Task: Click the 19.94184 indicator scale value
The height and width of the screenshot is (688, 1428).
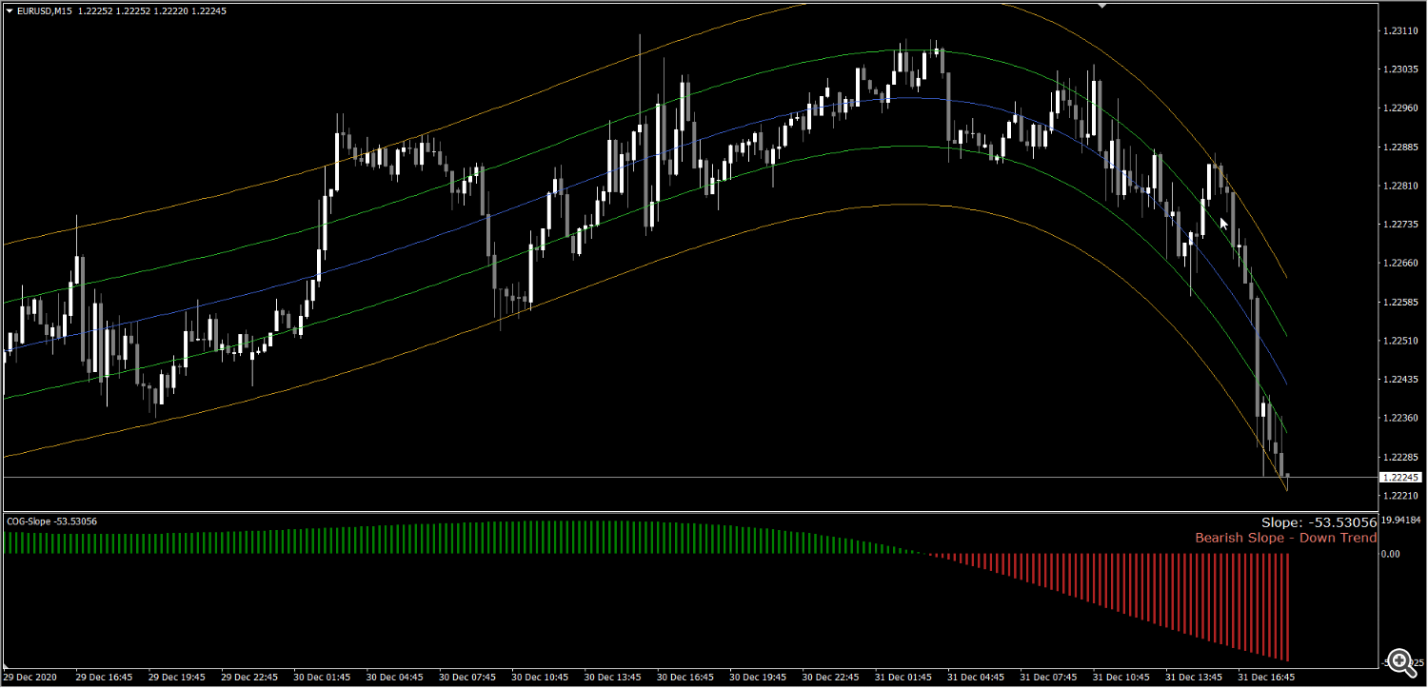Action: pyautogui.click(x=1401, y=521)
